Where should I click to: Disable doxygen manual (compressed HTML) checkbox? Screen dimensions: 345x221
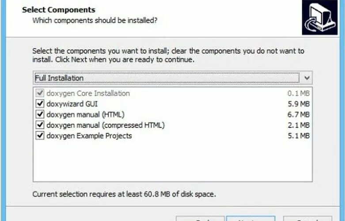(x=40, y=125)
